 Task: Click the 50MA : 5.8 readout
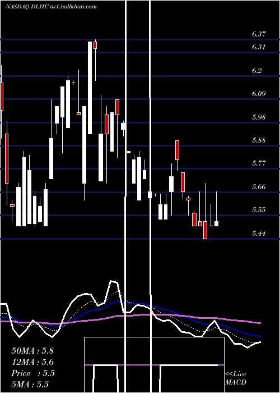point(32,350)
